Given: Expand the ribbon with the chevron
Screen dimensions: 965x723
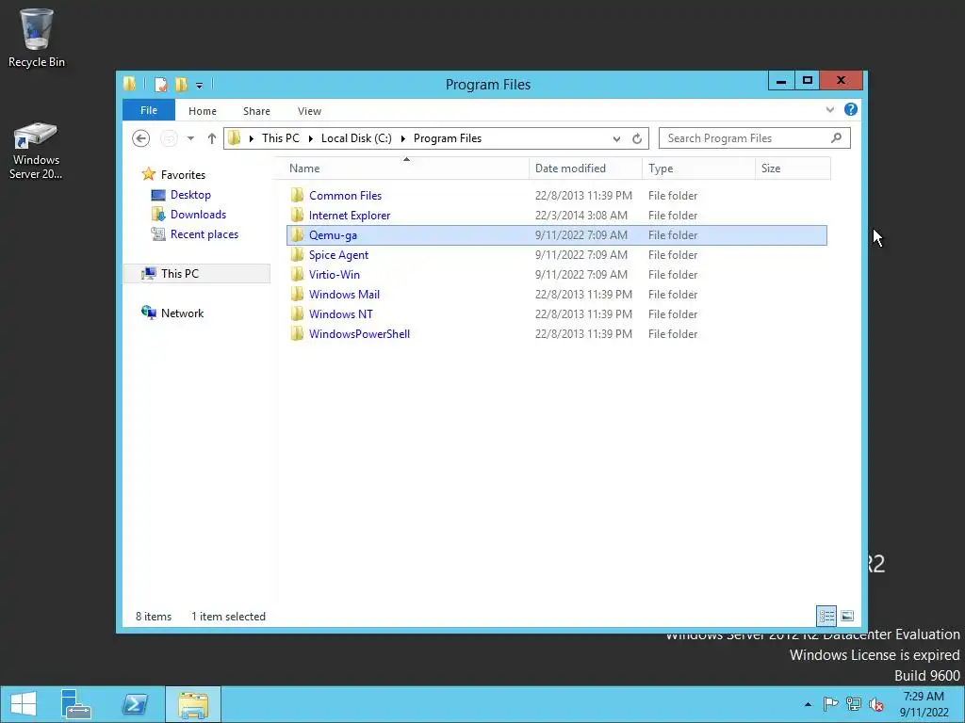Looking at the screenshot, I should coord(830,110).
